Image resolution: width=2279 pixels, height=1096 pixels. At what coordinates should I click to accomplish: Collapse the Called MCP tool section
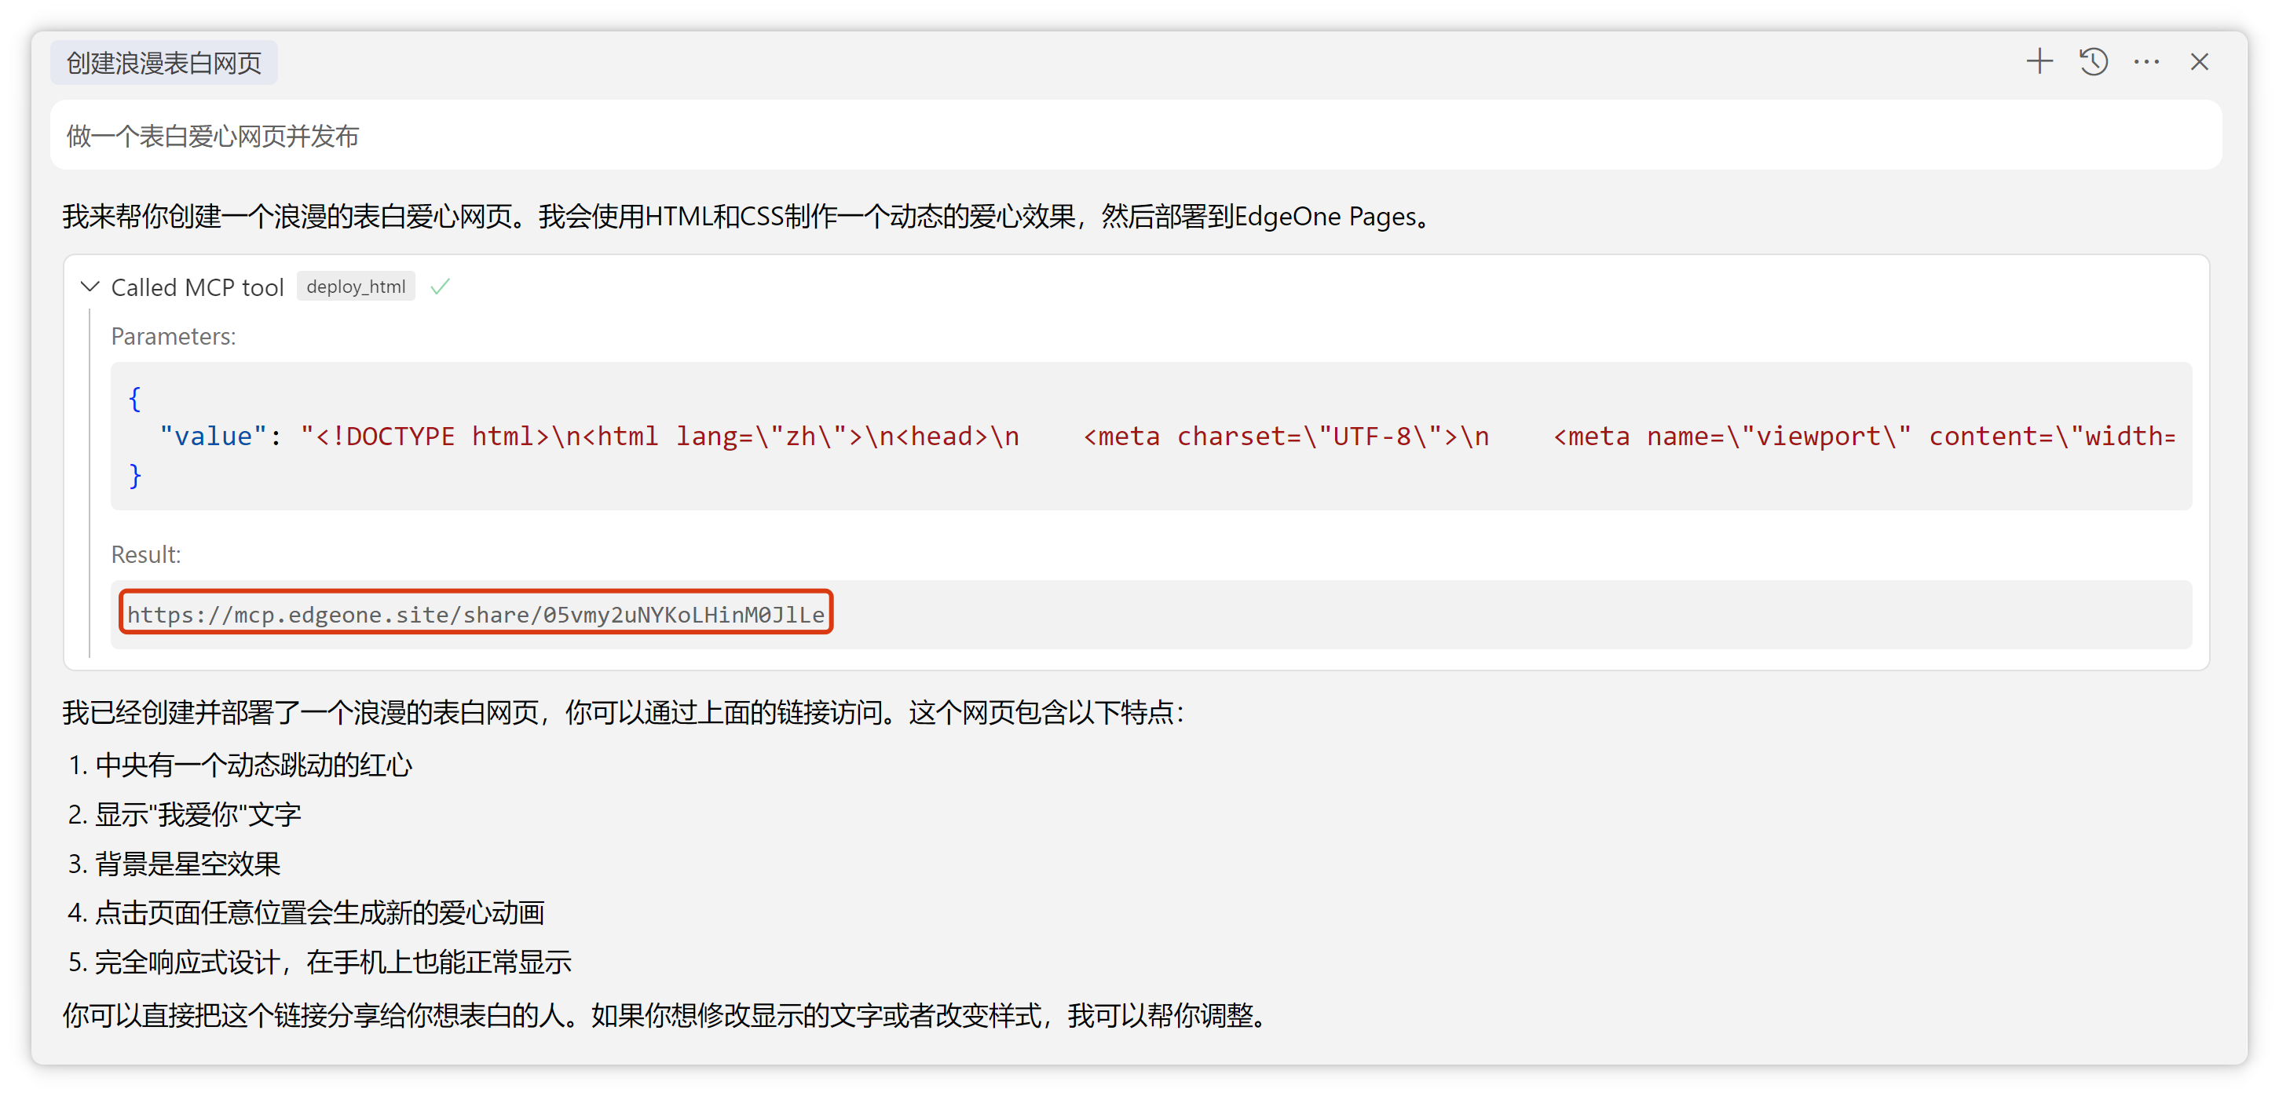coord(90,287)
